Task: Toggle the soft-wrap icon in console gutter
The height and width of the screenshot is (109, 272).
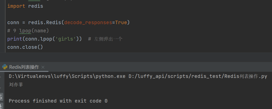Action: [1, 96]
